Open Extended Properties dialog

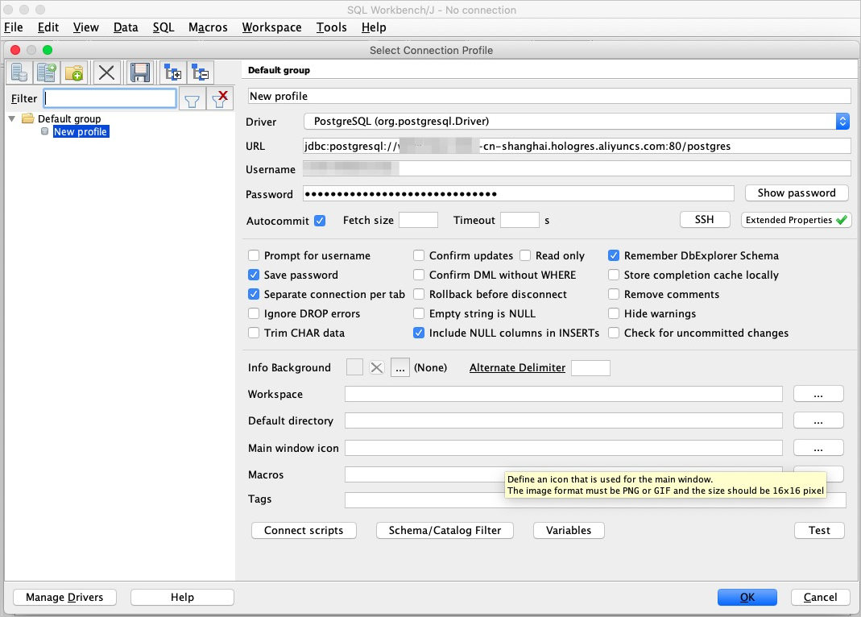[x=796, y=220]
